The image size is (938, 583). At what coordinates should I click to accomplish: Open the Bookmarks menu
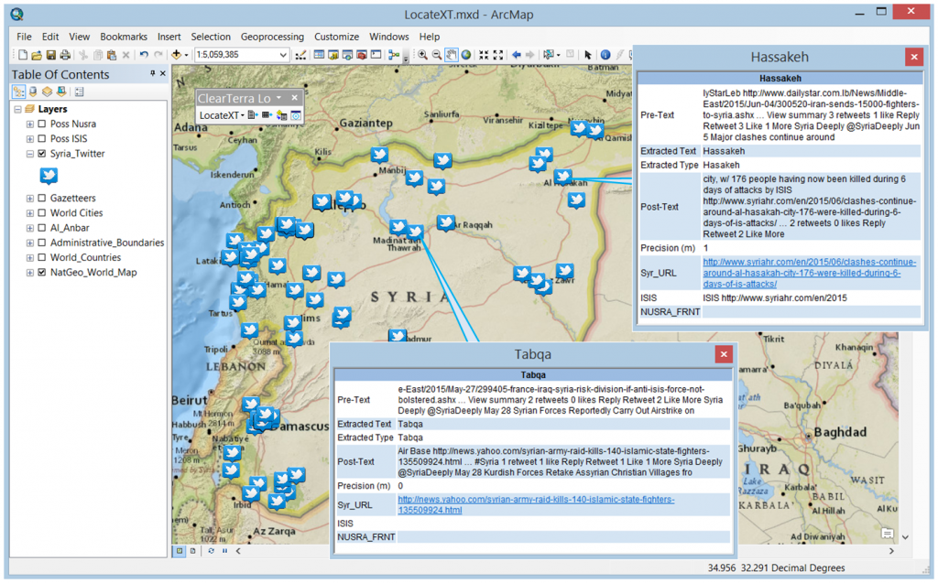pyautogui.click(x=124, y=37)
